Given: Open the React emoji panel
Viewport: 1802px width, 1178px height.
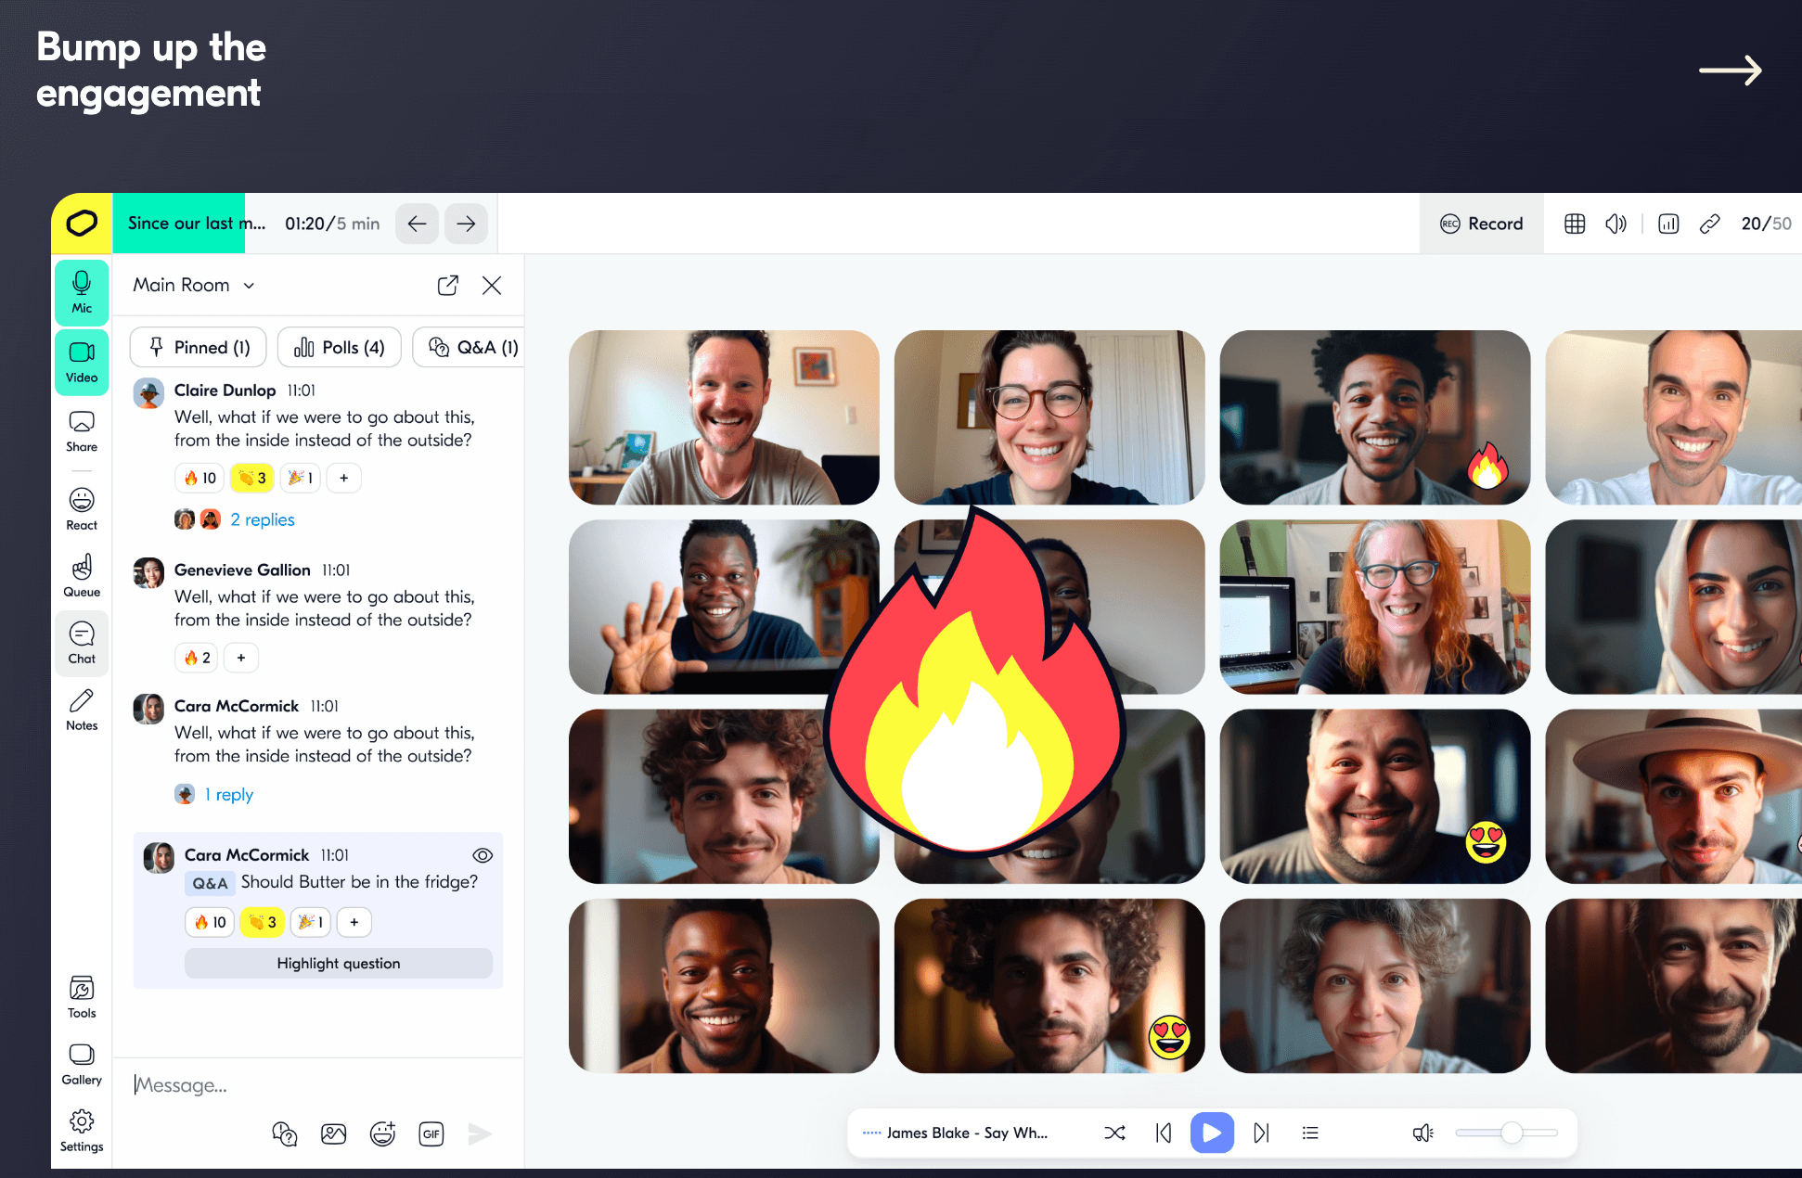Looking at the screenshot, I should 82,509.
